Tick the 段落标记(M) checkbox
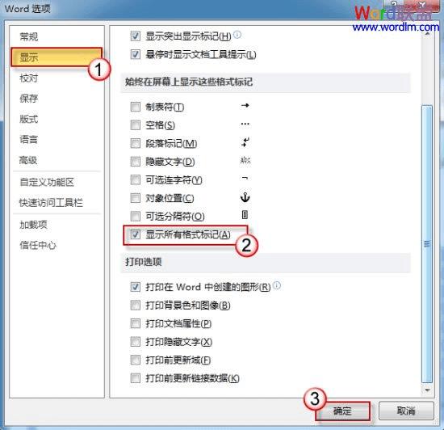 coord(135,143)
